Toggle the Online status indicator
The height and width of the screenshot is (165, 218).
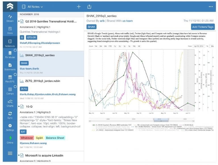pyautogui.click(x=10, y=139)
